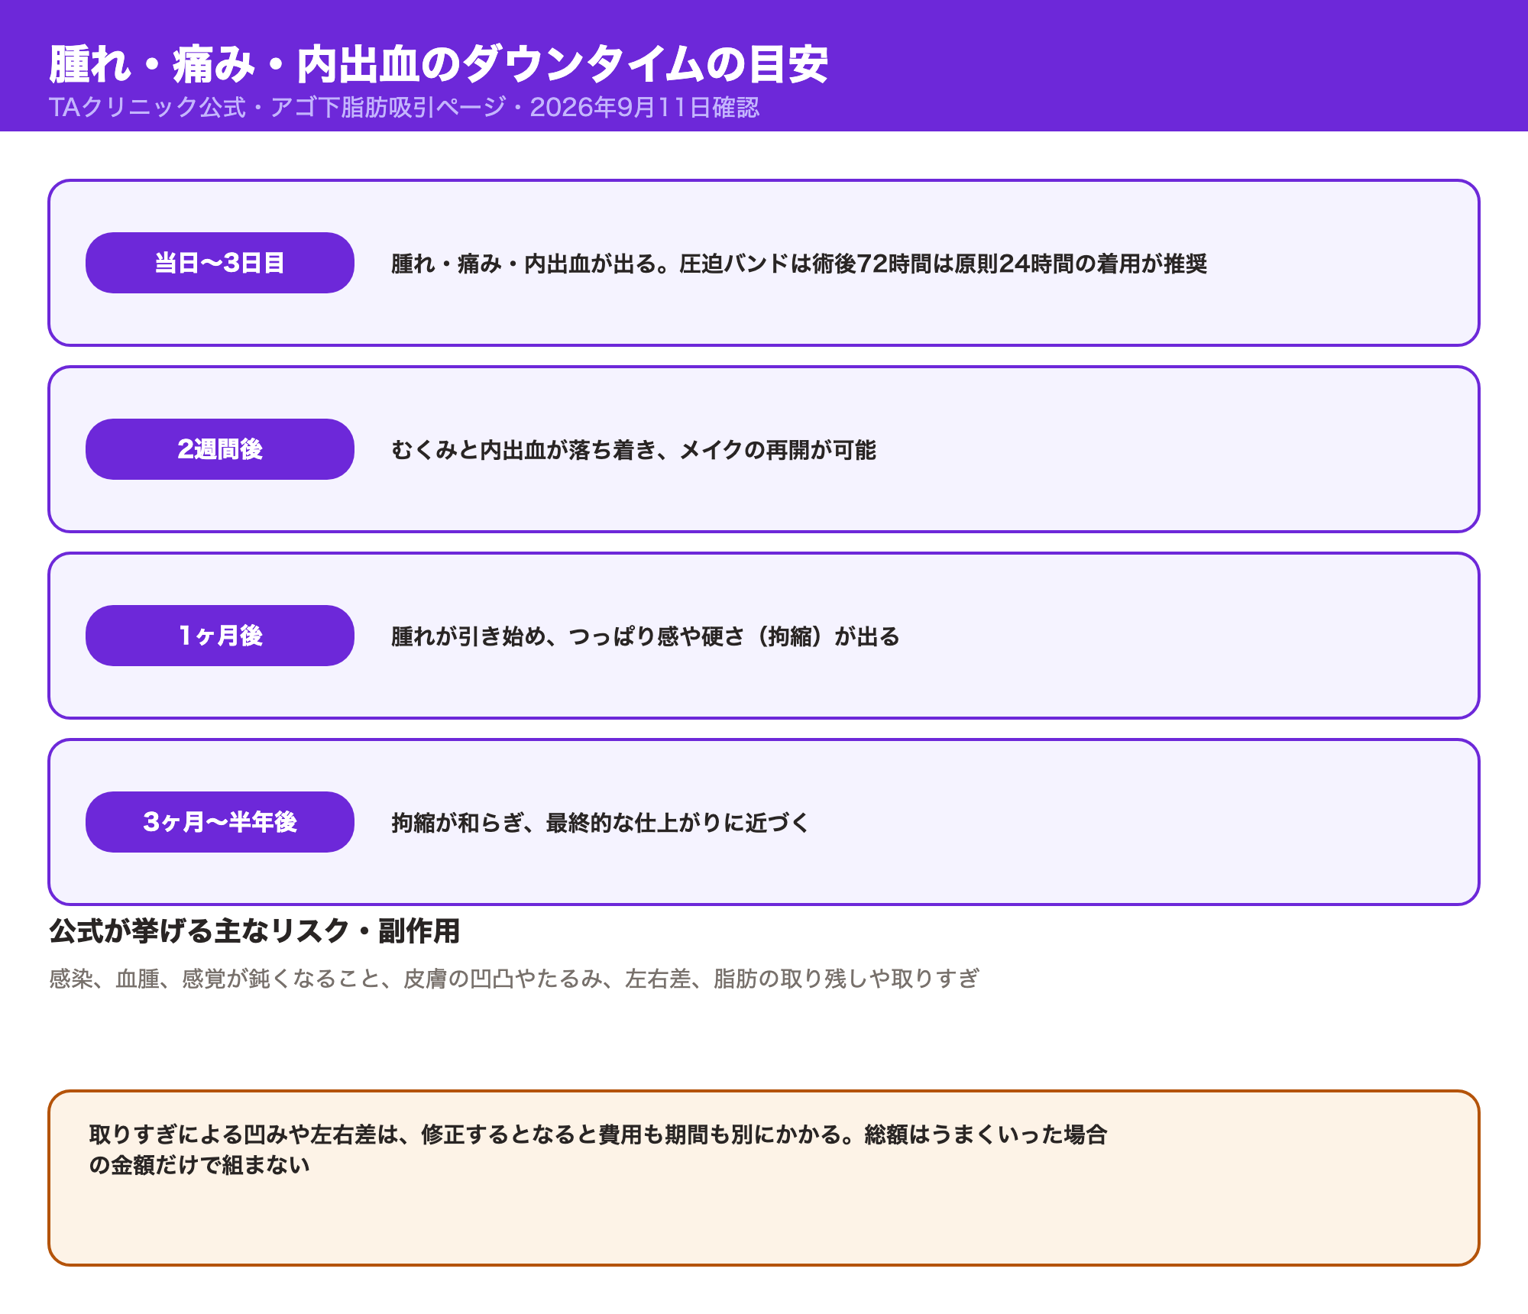Select the 3ヶ月〜半年後 timeline badge
This screenshot has height=1314, width=1528.
(x=220, y=822)
